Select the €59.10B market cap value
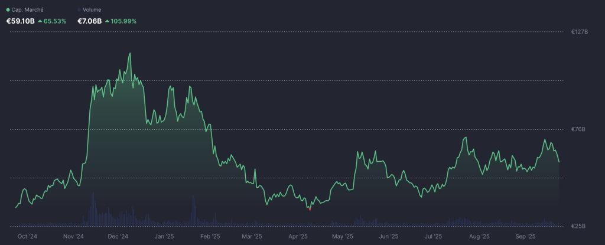 tap(19, 21)
